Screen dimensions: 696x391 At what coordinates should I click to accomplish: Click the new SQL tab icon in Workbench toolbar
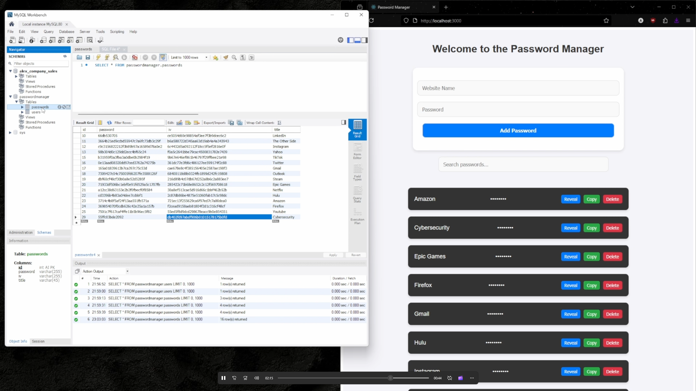pyautogui.click(x=12, y=40)
